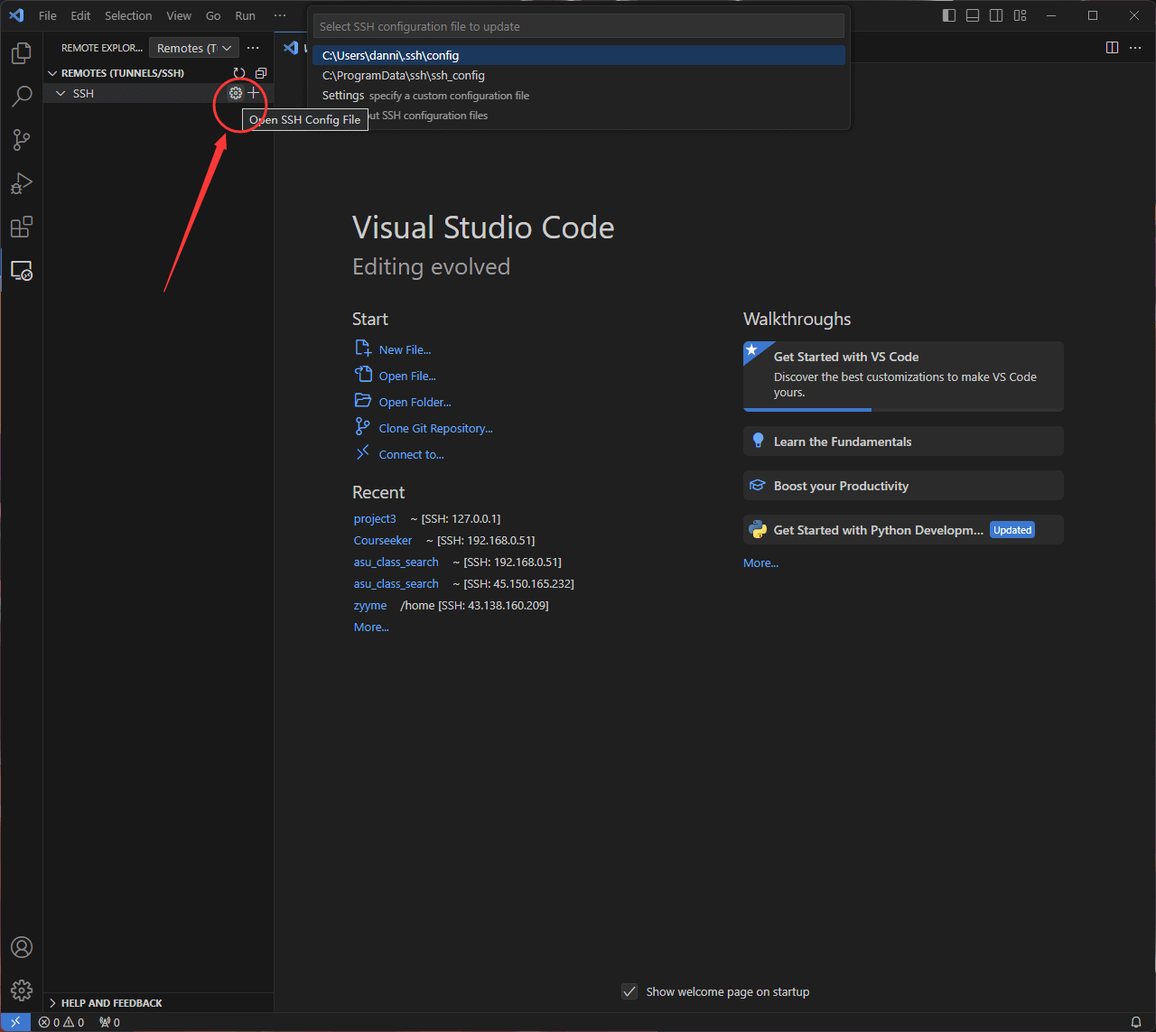The height and width of the screenshot is (1032, 1156).
Task: Toggle the Secondary Side Bar layout icon
Action: click(996, 15)
